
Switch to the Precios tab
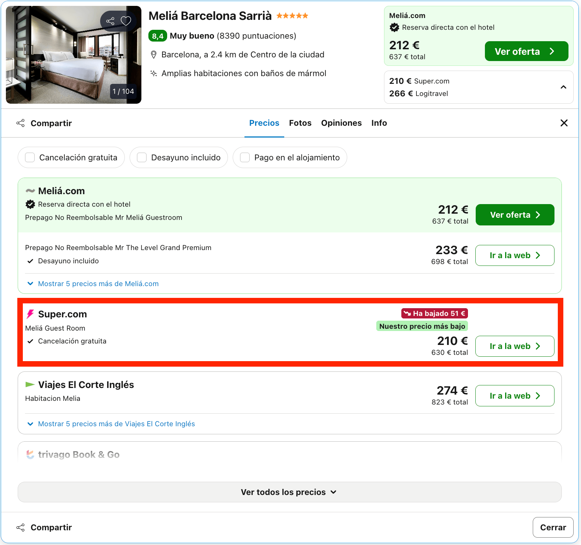tap(264, 123)
